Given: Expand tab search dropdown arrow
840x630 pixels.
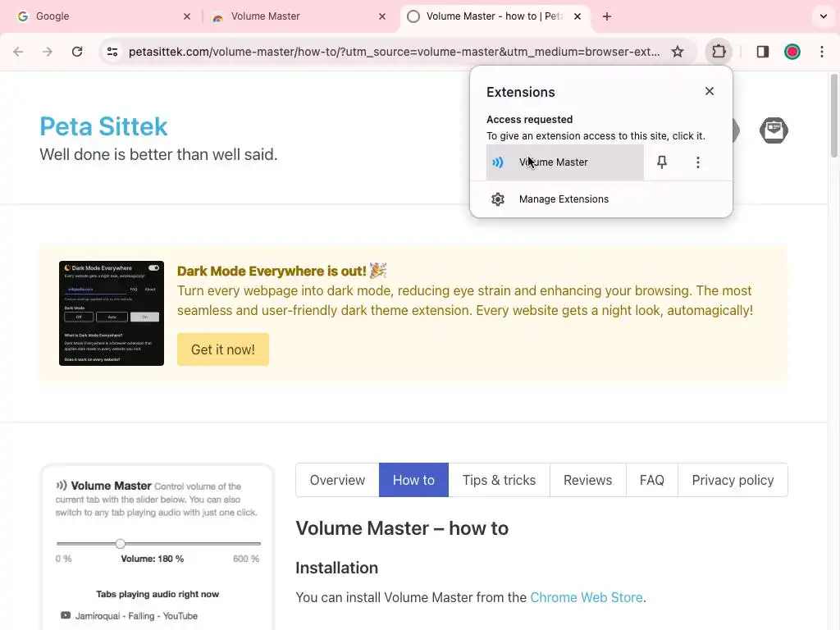Looking at the screenshot, I should [x=824, y=16].
